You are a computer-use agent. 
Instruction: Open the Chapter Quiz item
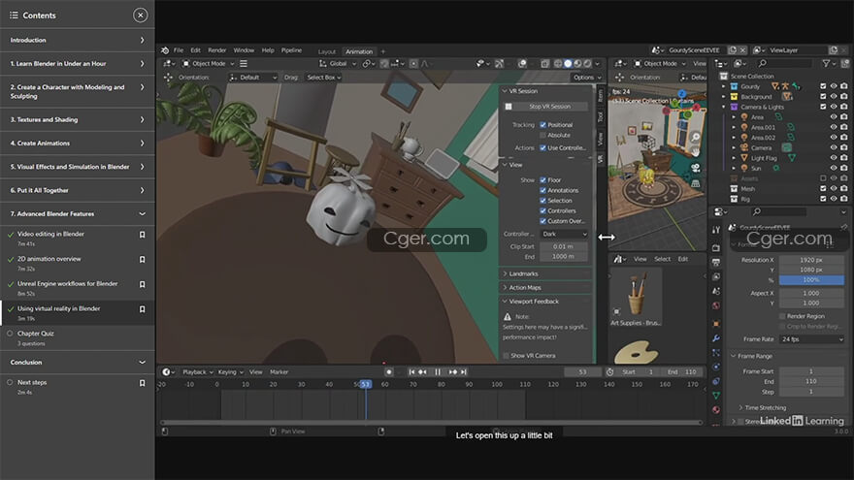click(x=78, y=338)
